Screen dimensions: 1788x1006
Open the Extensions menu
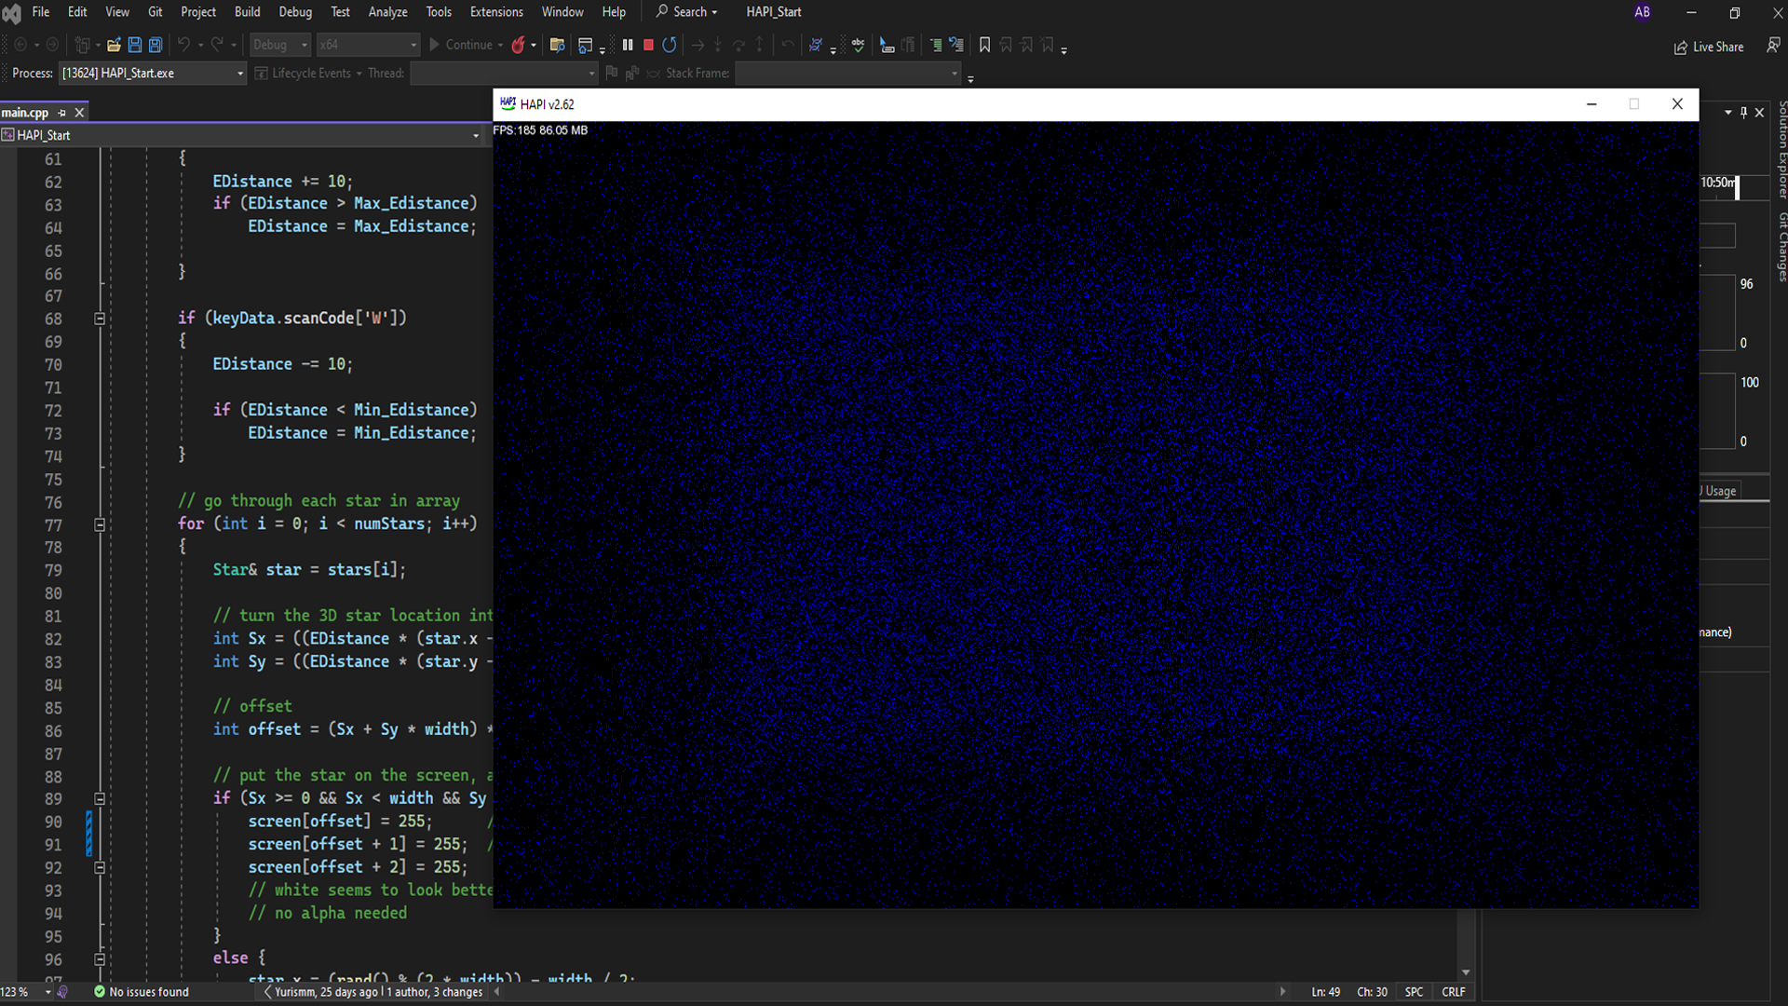tap(496, 11)
